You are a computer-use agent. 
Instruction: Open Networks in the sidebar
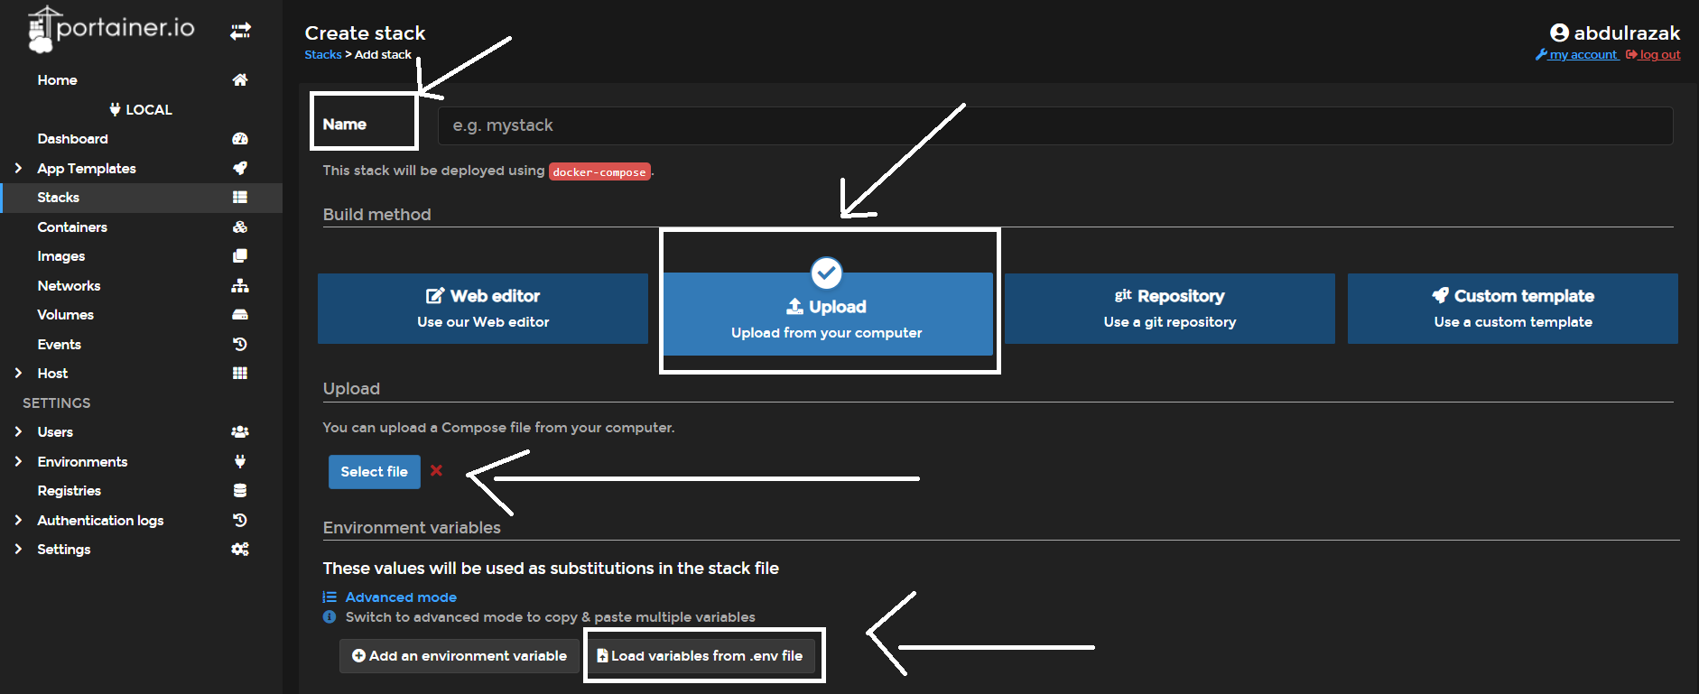coord(69,285)
